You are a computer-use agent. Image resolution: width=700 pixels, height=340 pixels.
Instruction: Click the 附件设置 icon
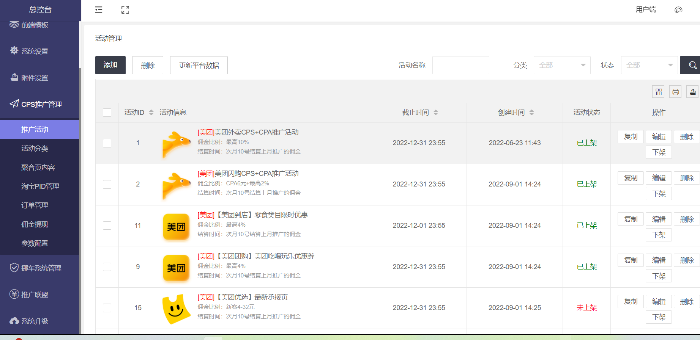(x=14, y=77)
